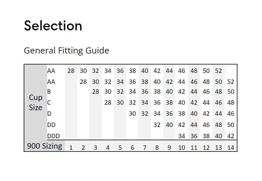Viewport: 262px width, 181px height.
Task: Click the General Fitting Guide subtitle
Action: point(66,51)
